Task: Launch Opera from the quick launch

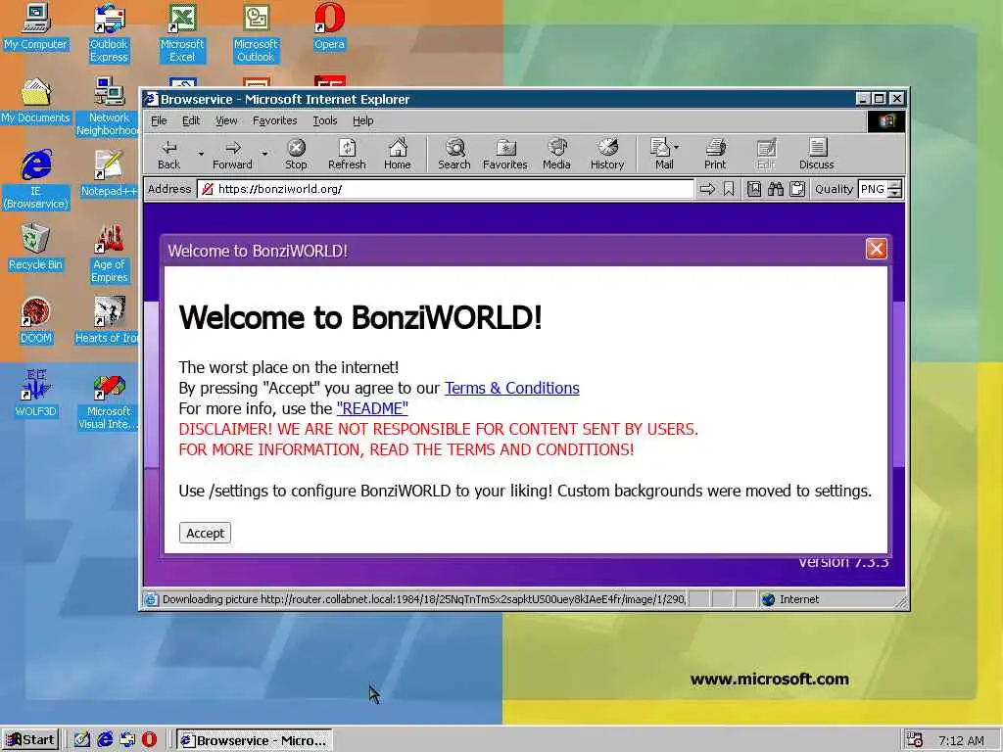Action: point(149,740)
